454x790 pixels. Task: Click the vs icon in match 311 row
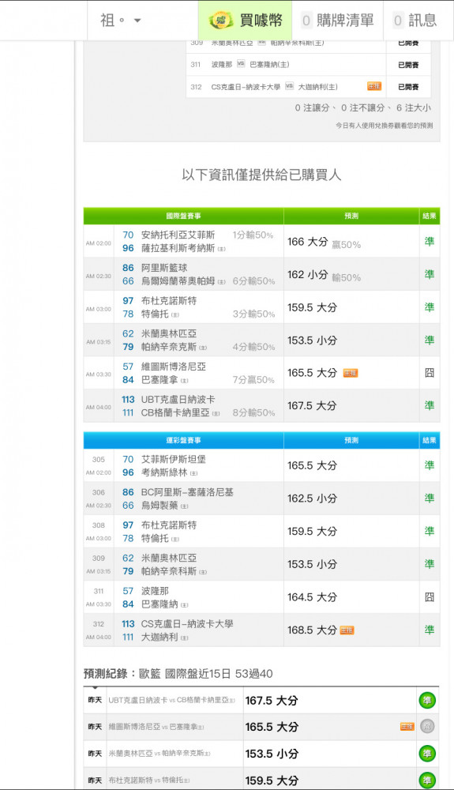241,64
